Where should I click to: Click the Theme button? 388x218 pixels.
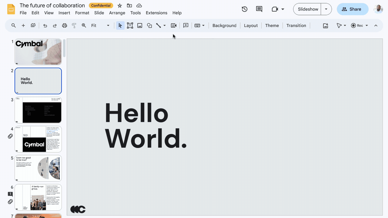click(272, 25)
